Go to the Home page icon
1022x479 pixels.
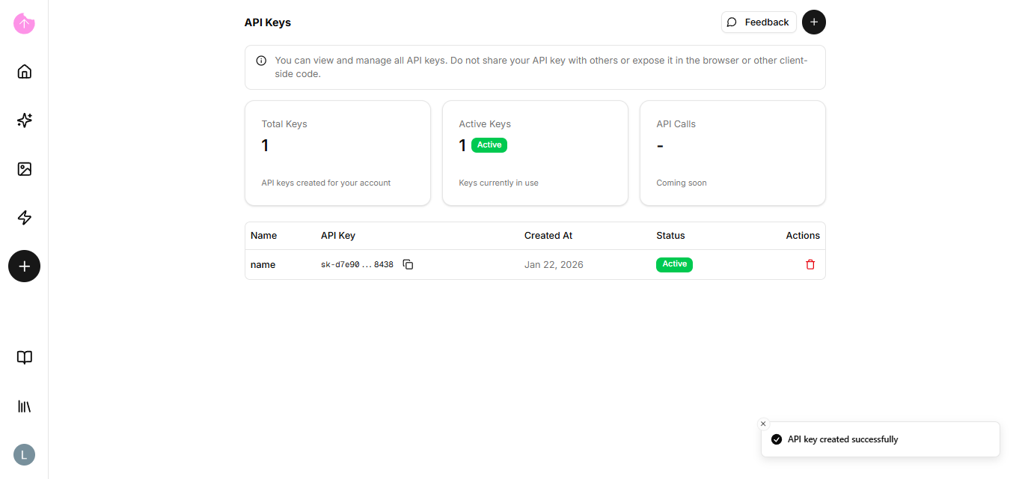pos(24,72)
